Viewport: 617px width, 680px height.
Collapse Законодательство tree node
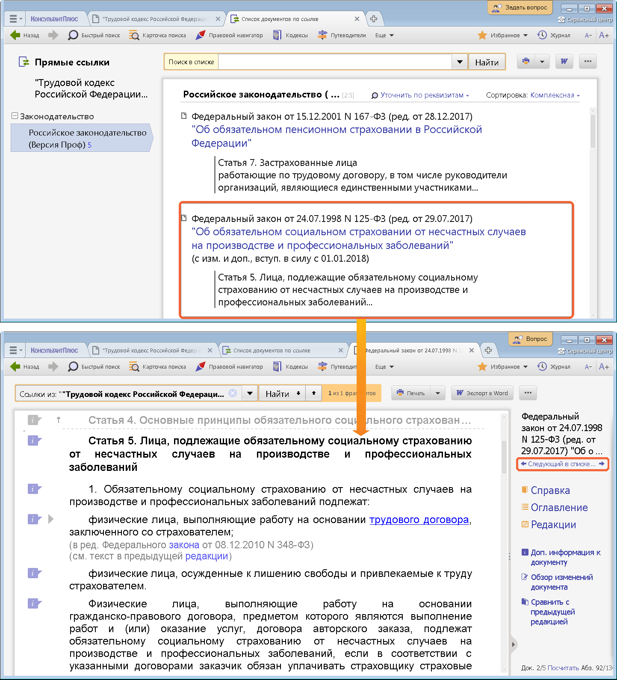pyautogui.click(x=15, y=116)
